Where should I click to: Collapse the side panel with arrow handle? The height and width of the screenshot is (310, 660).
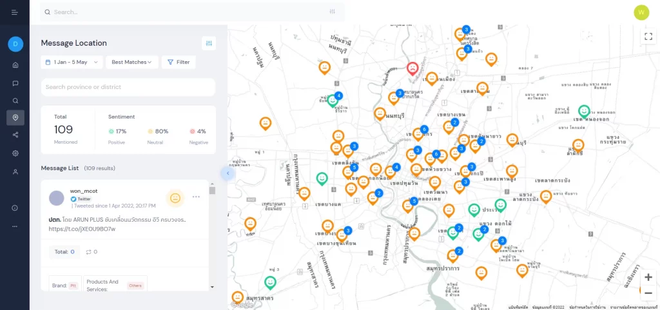coord(226,173)
